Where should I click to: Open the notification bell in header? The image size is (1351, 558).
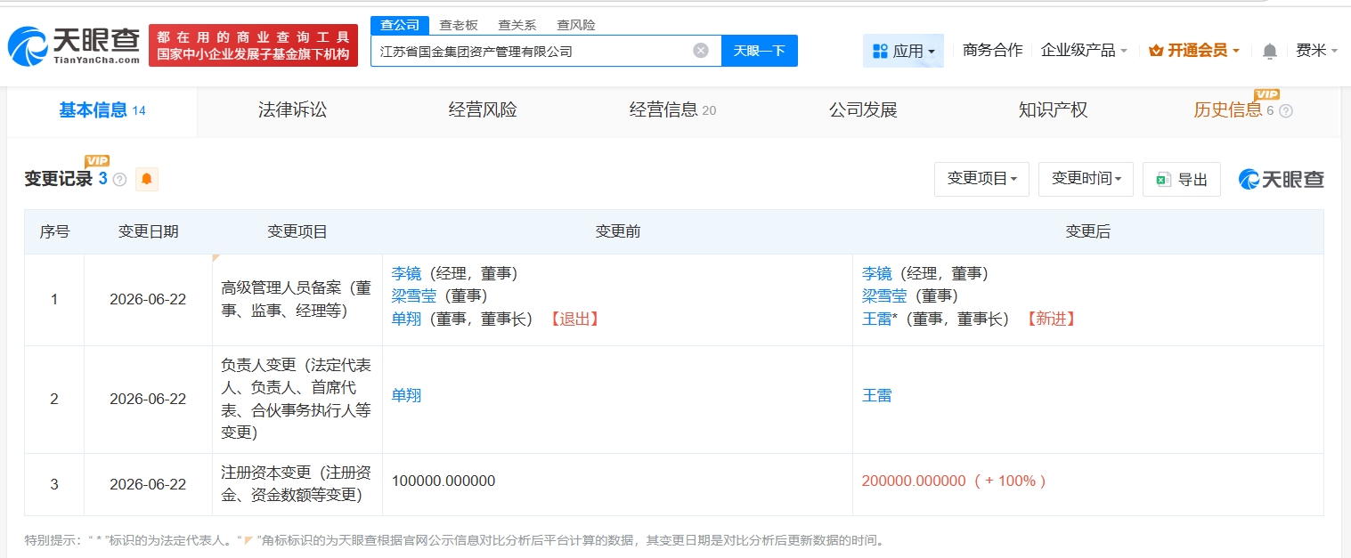click(1270, 51)
